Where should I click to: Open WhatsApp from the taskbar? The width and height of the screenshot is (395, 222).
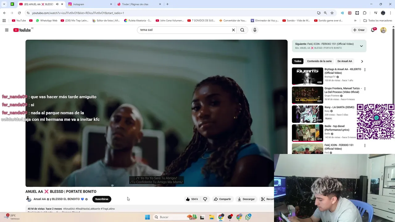(x=248, y=217)
